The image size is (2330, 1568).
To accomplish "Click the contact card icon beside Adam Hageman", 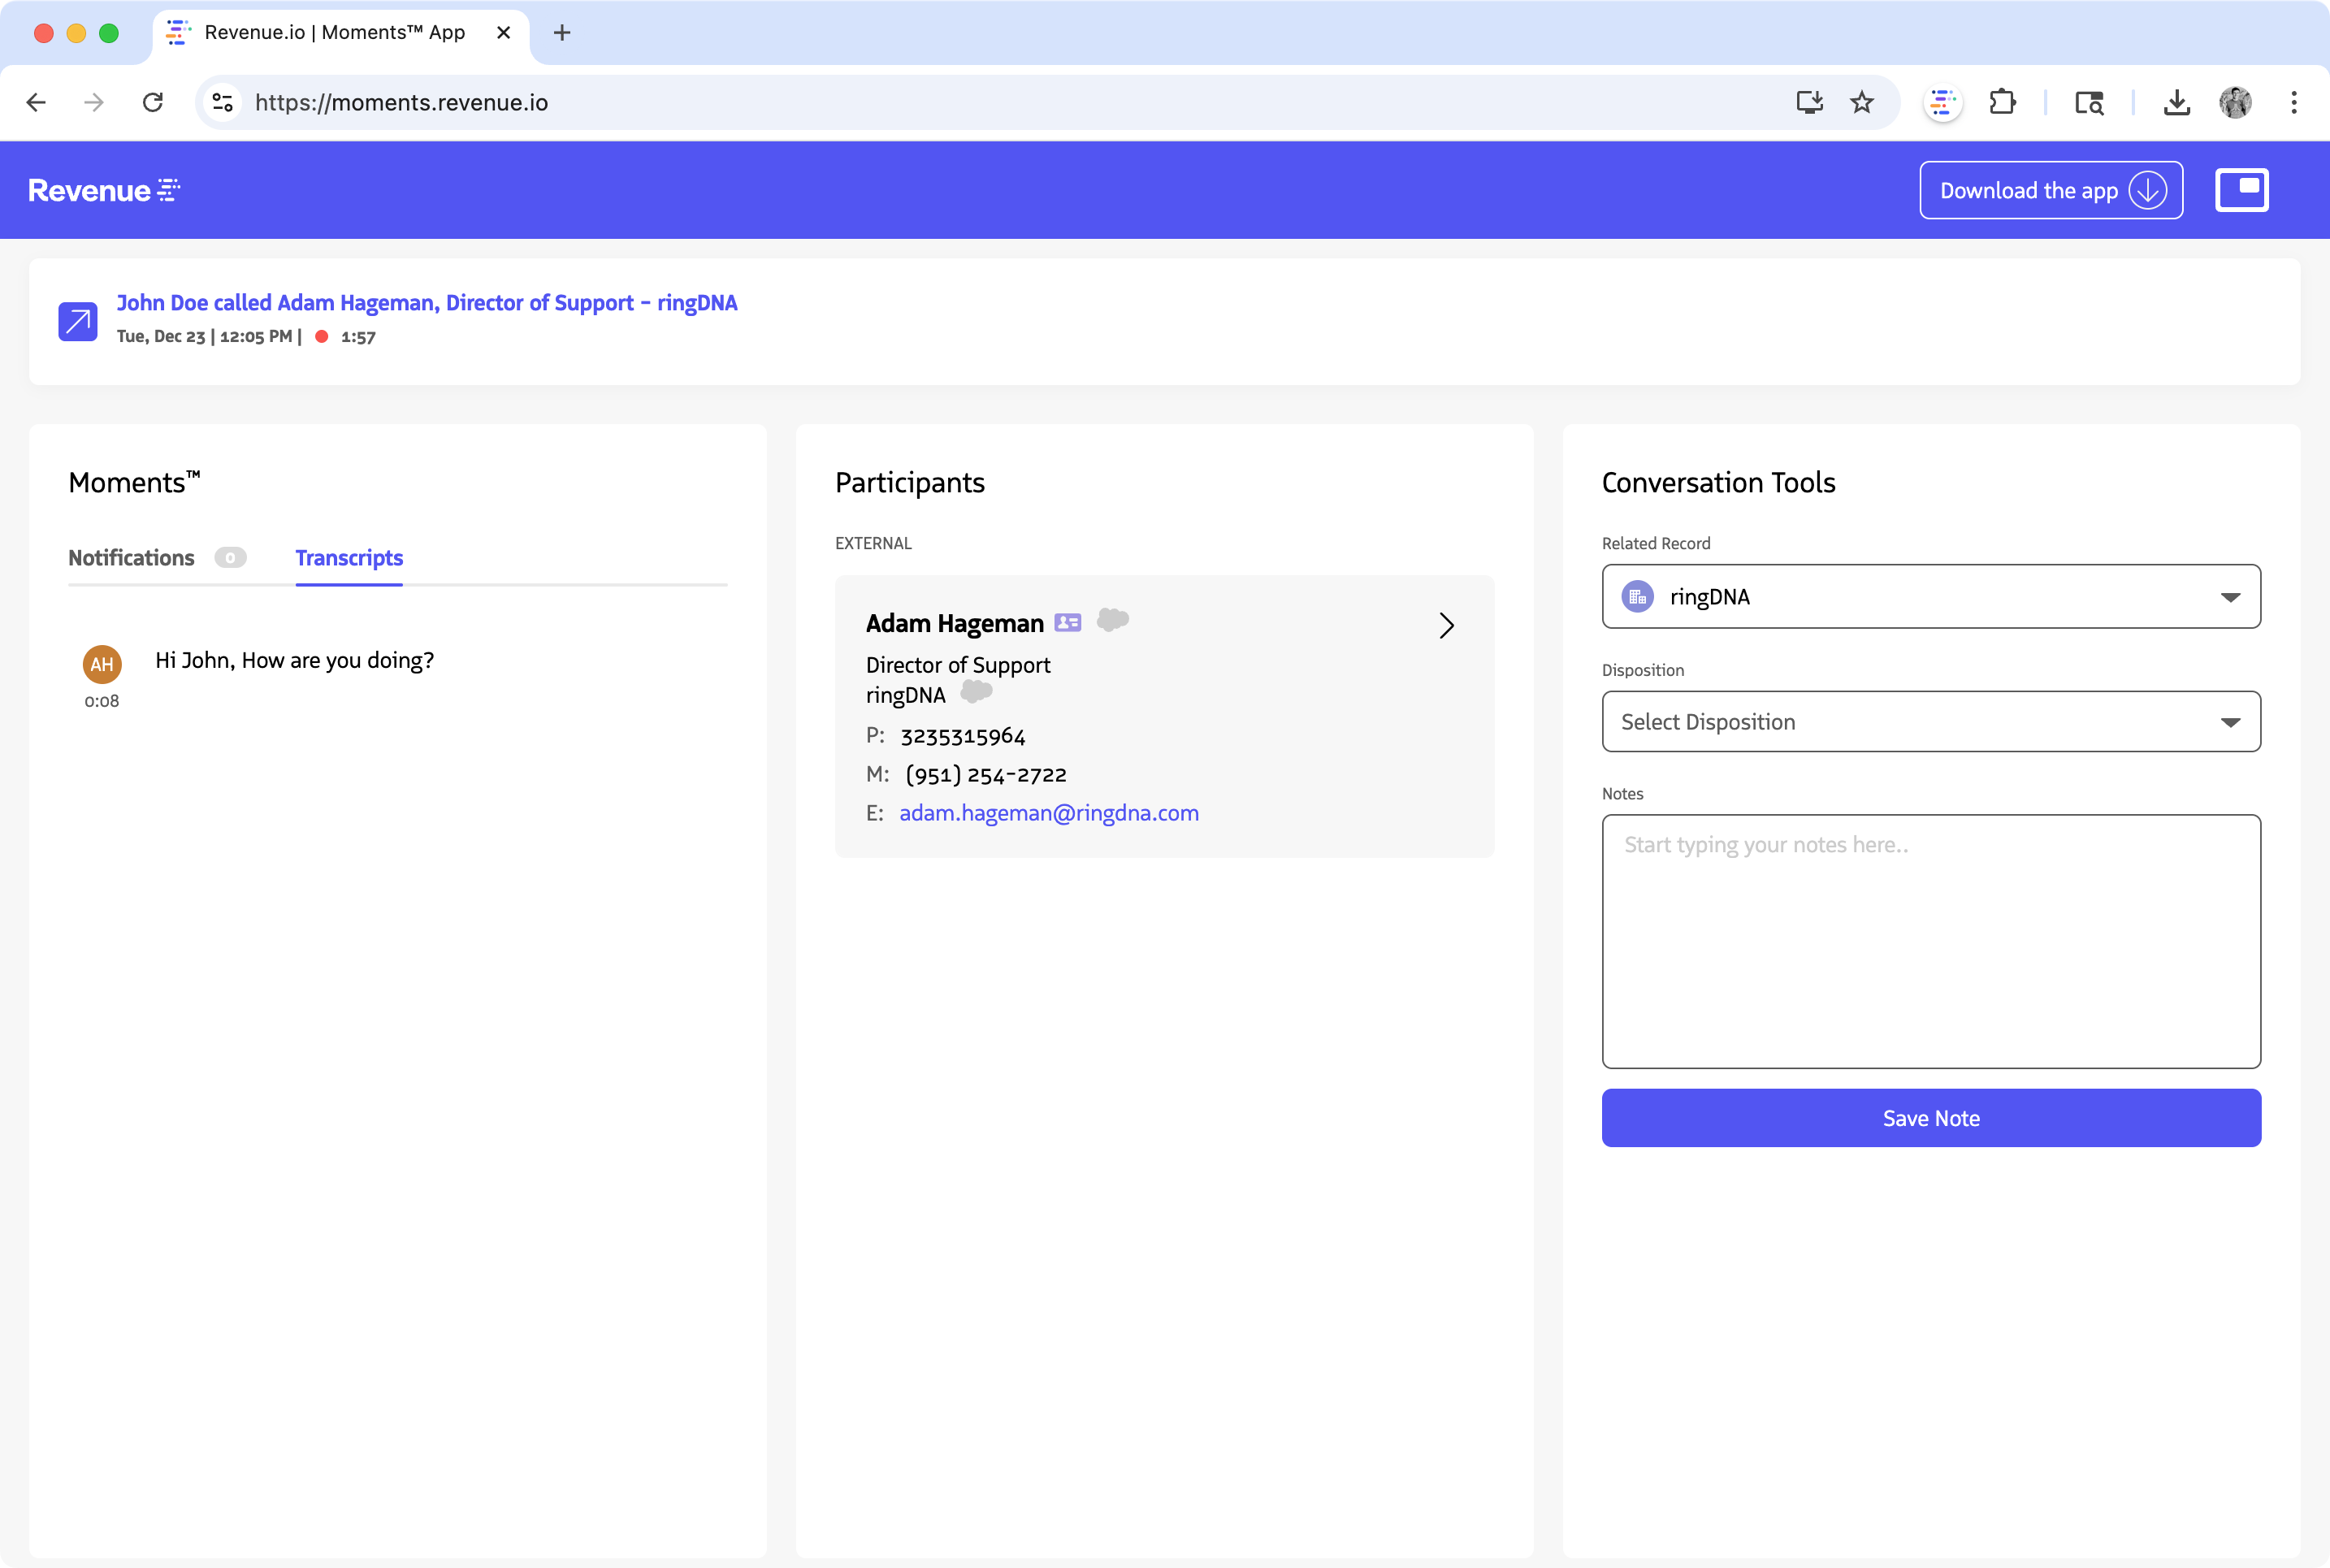I will (x=1068, y=623).
